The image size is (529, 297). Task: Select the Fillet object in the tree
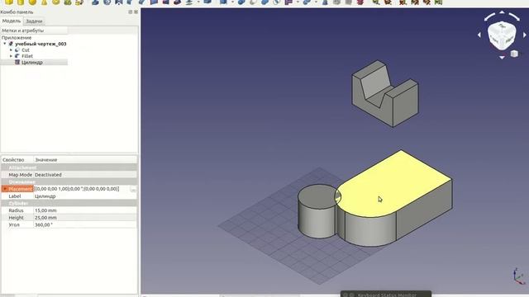[27, 56]
